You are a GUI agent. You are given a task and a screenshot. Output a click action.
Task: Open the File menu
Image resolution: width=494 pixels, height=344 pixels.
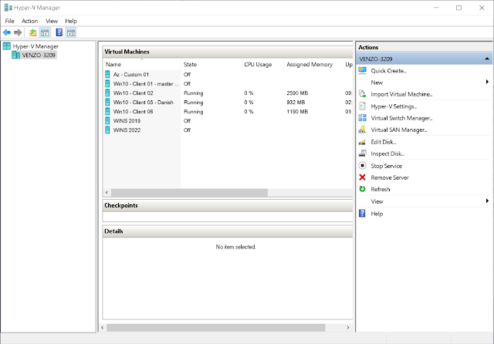[x=9, y=21]
